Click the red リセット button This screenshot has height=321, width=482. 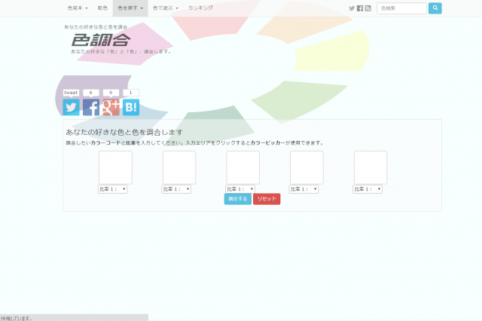click(267, 199)
